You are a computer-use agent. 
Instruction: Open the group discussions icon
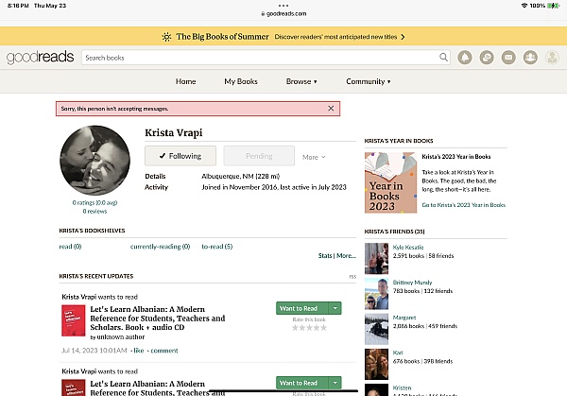point(487,57)
